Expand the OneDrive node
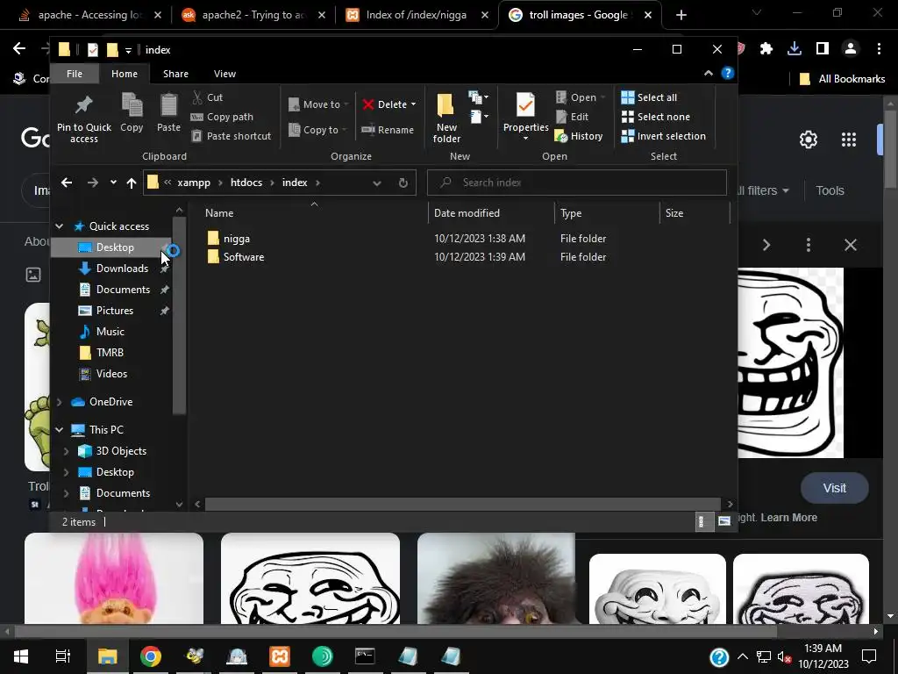 (59, 402)
